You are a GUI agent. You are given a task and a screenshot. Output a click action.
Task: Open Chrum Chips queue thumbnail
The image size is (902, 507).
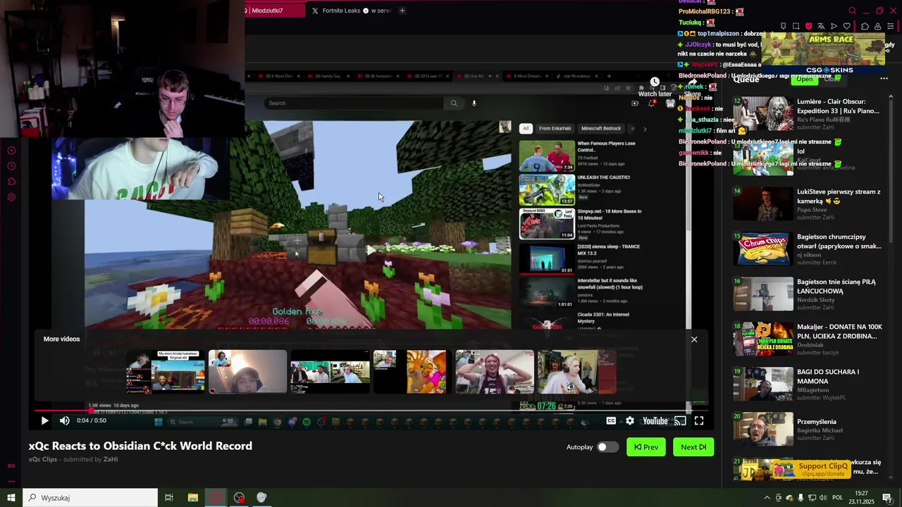point(763,249)
